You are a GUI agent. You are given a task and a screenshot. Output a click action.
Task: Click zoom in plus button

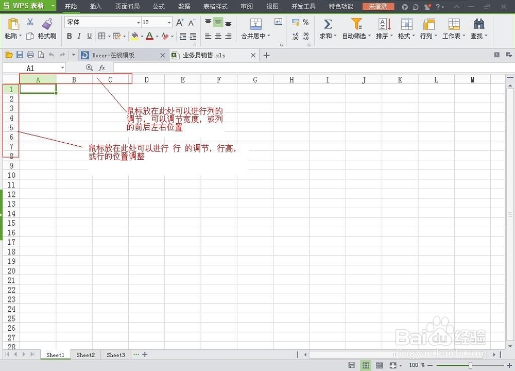pos(509,365)
